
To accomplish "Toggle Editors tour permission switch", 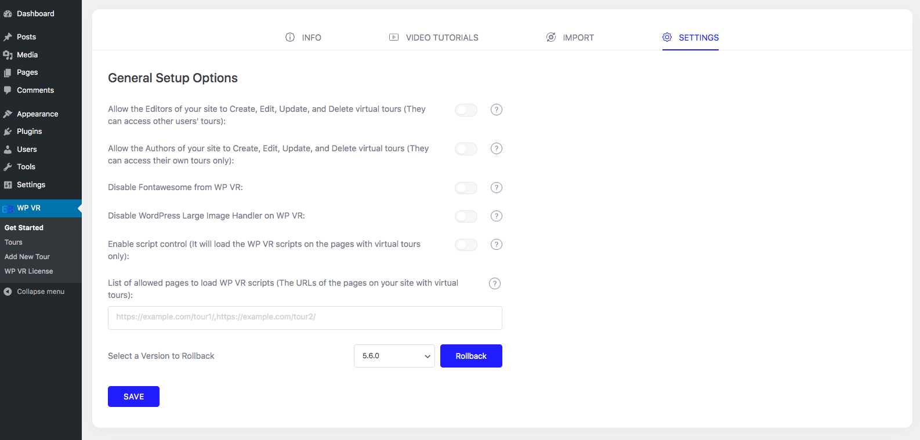I will pos(466,110).
